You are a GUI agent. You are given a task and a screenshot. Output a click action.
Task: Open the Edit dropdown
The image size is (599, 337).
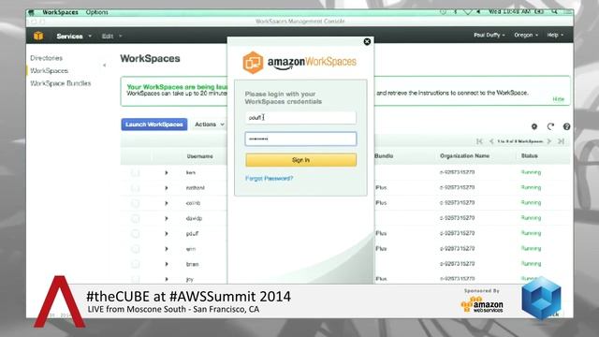[111, 36]
